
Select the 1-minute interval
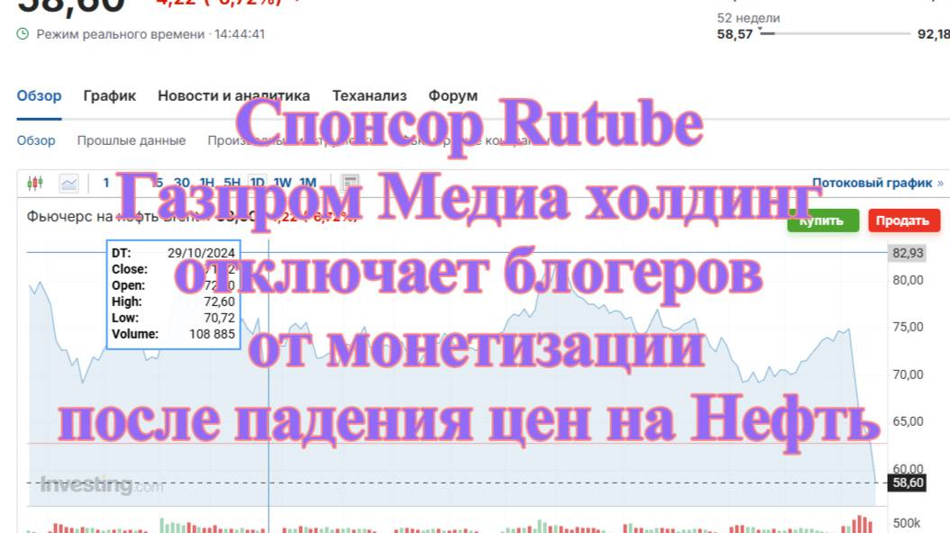pos(106,183)
